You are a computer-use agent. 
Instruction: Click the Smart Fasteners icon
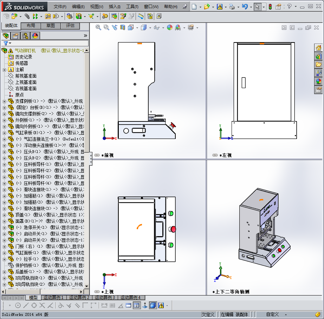pyautogui.click(x=48, y=16)
